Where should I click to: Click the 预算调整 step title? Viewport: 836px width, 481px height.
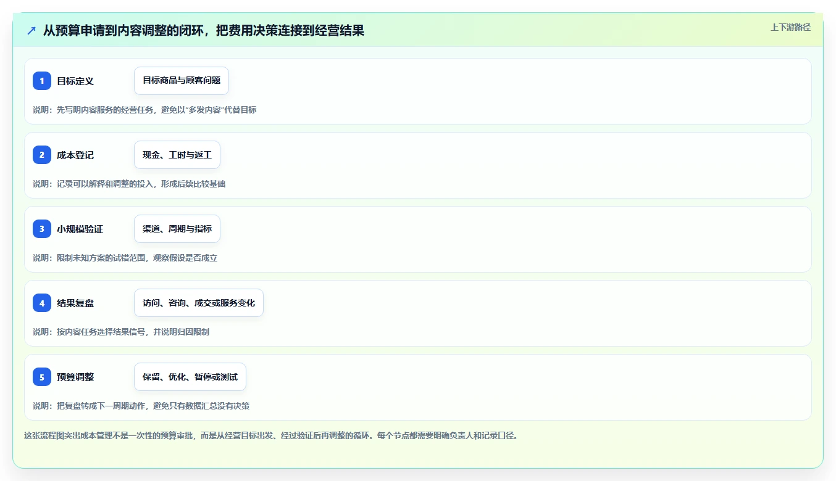(75, 377)
